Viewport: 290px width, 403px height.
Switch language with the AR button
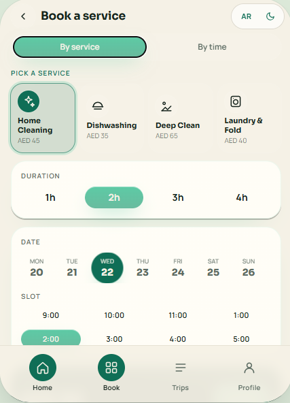tap(246, 16)
